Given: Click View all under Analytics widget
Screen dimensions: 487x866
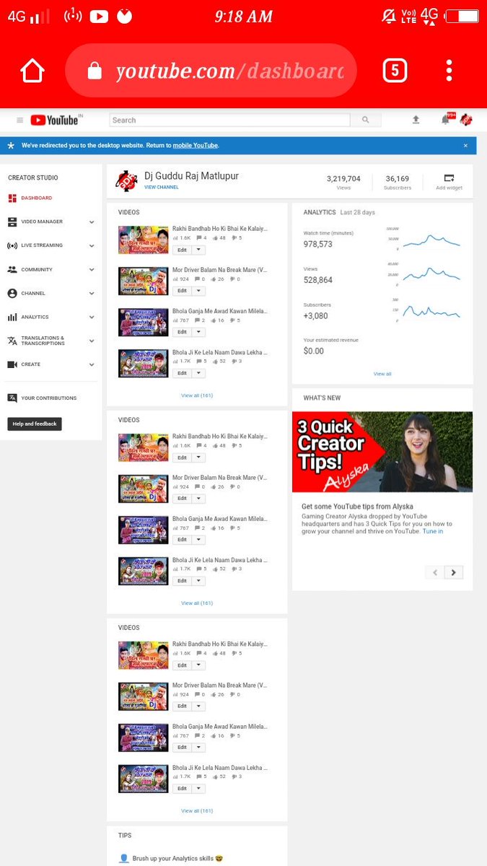Looking at the screenshot, I should (x=382, y=374).
